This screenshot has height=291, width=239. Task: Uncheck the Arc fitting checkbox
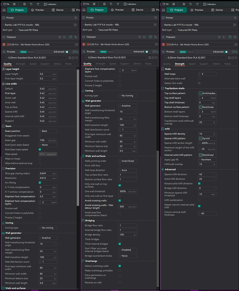(x=40, y=183)
